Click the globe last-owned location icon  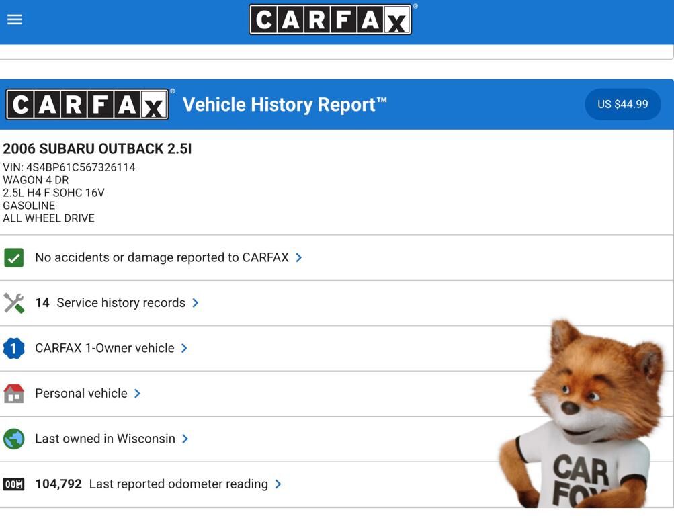[x=13, y=439]
